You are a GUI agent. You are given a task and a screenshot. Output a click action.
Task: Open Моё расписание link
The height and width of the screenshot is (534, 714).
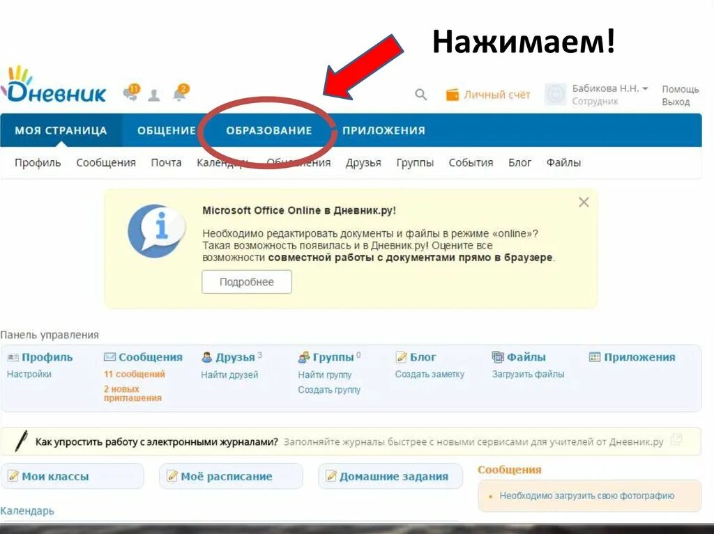tap(227, 476)
